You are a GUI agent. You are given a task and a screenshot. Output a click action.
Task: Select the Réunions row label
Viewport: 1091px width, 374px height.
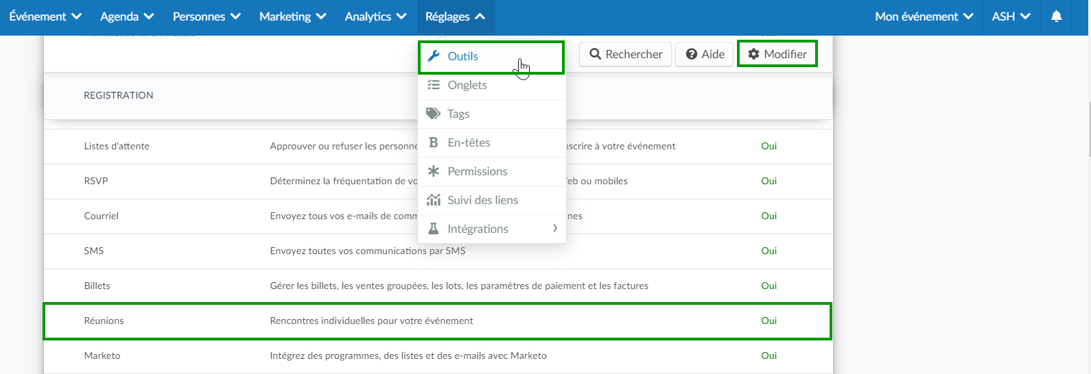coord(104,321)
